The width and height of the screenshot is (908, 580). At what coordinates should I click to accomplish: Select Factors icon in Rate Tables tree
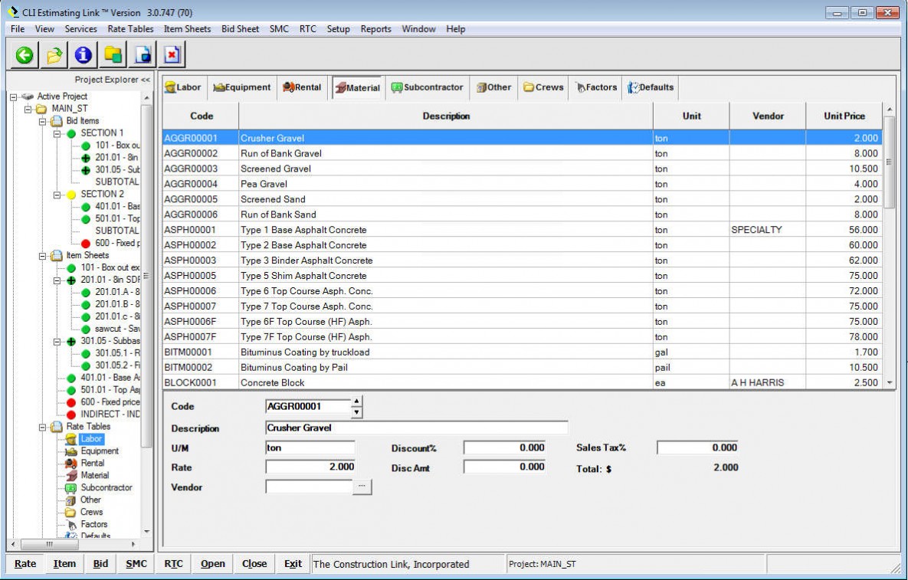[x=70, y=524]
